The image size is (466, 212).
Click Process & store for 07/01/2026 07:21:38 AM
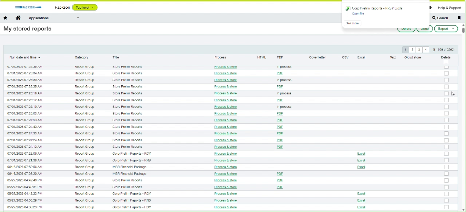click(225, 160)
